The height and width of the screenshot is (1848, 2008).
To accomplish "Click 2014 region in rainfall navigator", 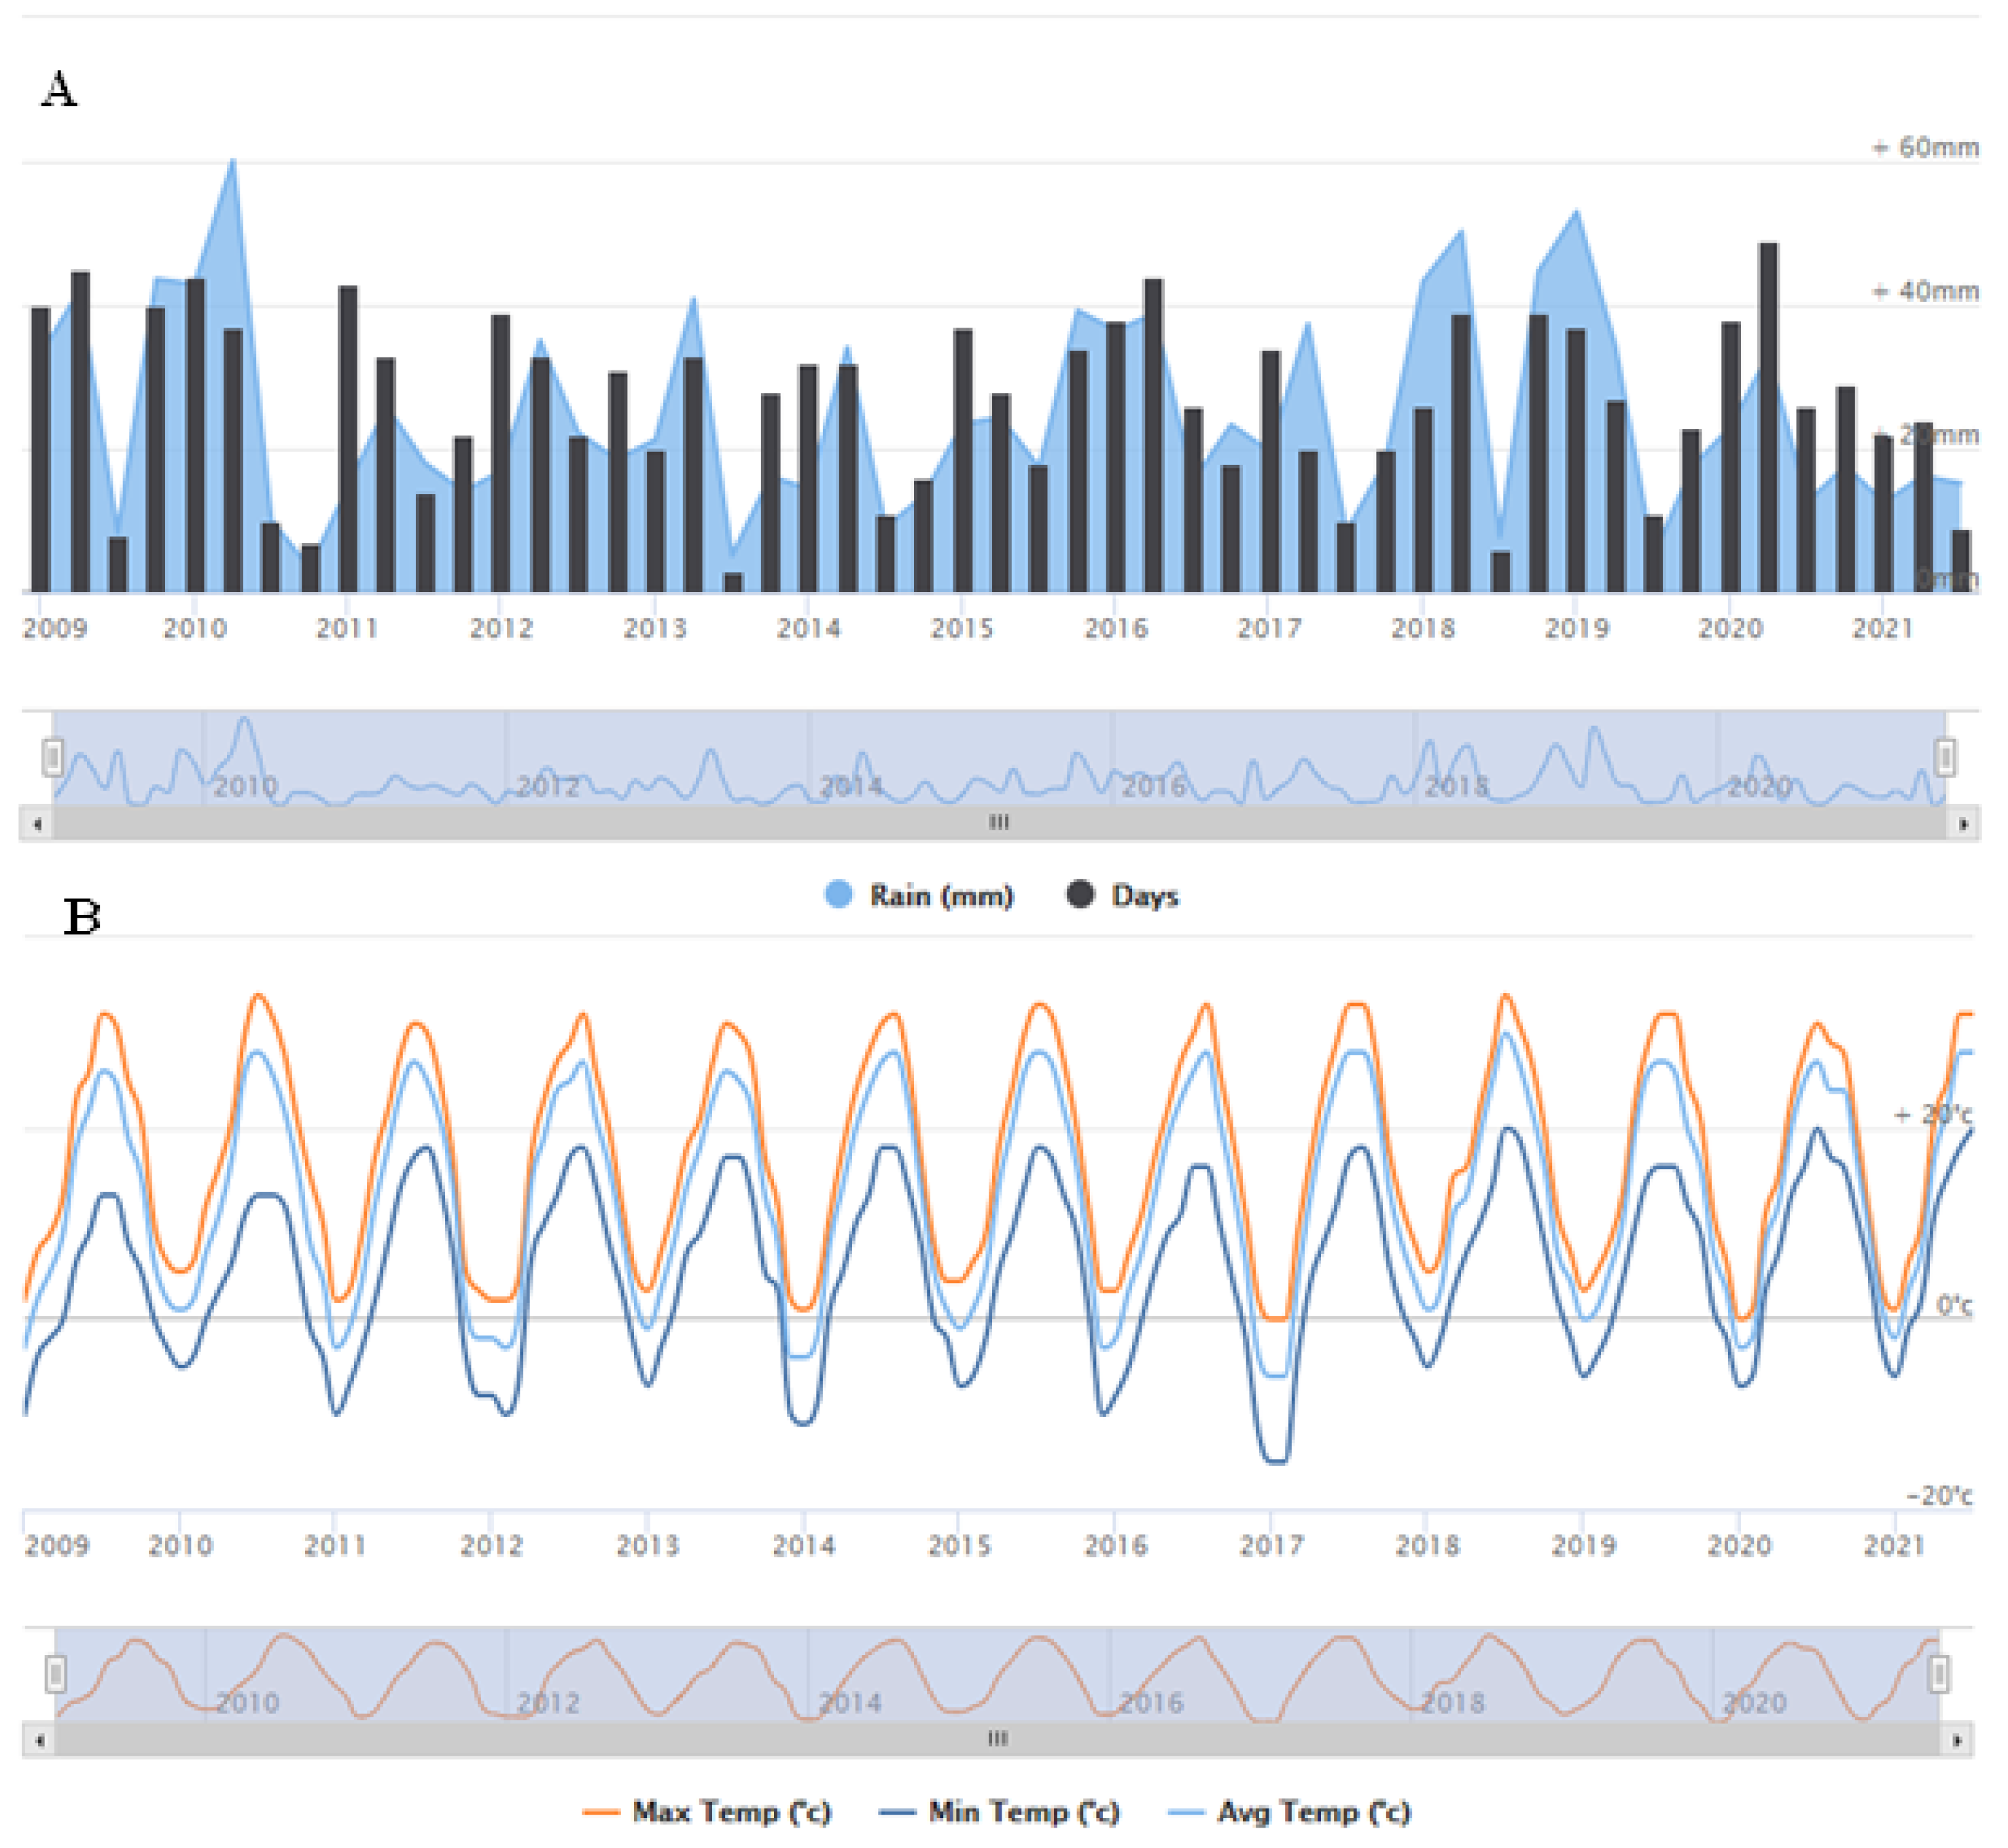I will (852, 785).
